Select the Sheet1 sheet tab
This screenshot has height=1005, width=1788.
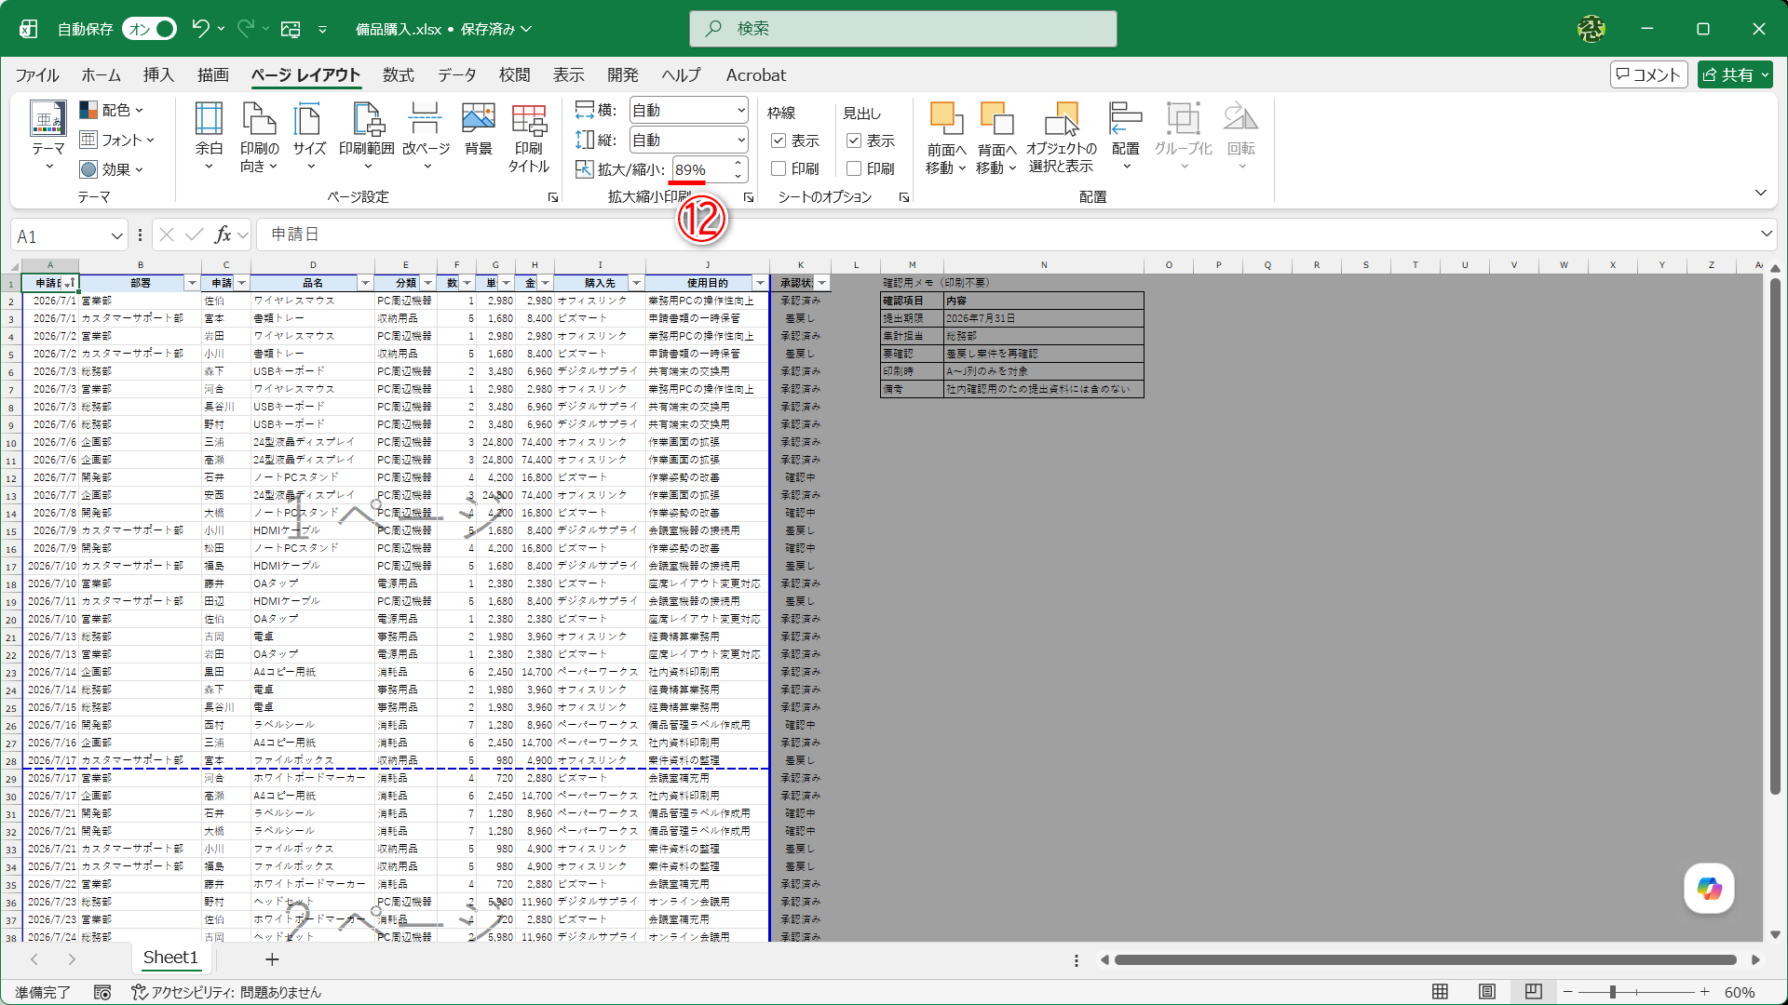[x=170, y=958]
